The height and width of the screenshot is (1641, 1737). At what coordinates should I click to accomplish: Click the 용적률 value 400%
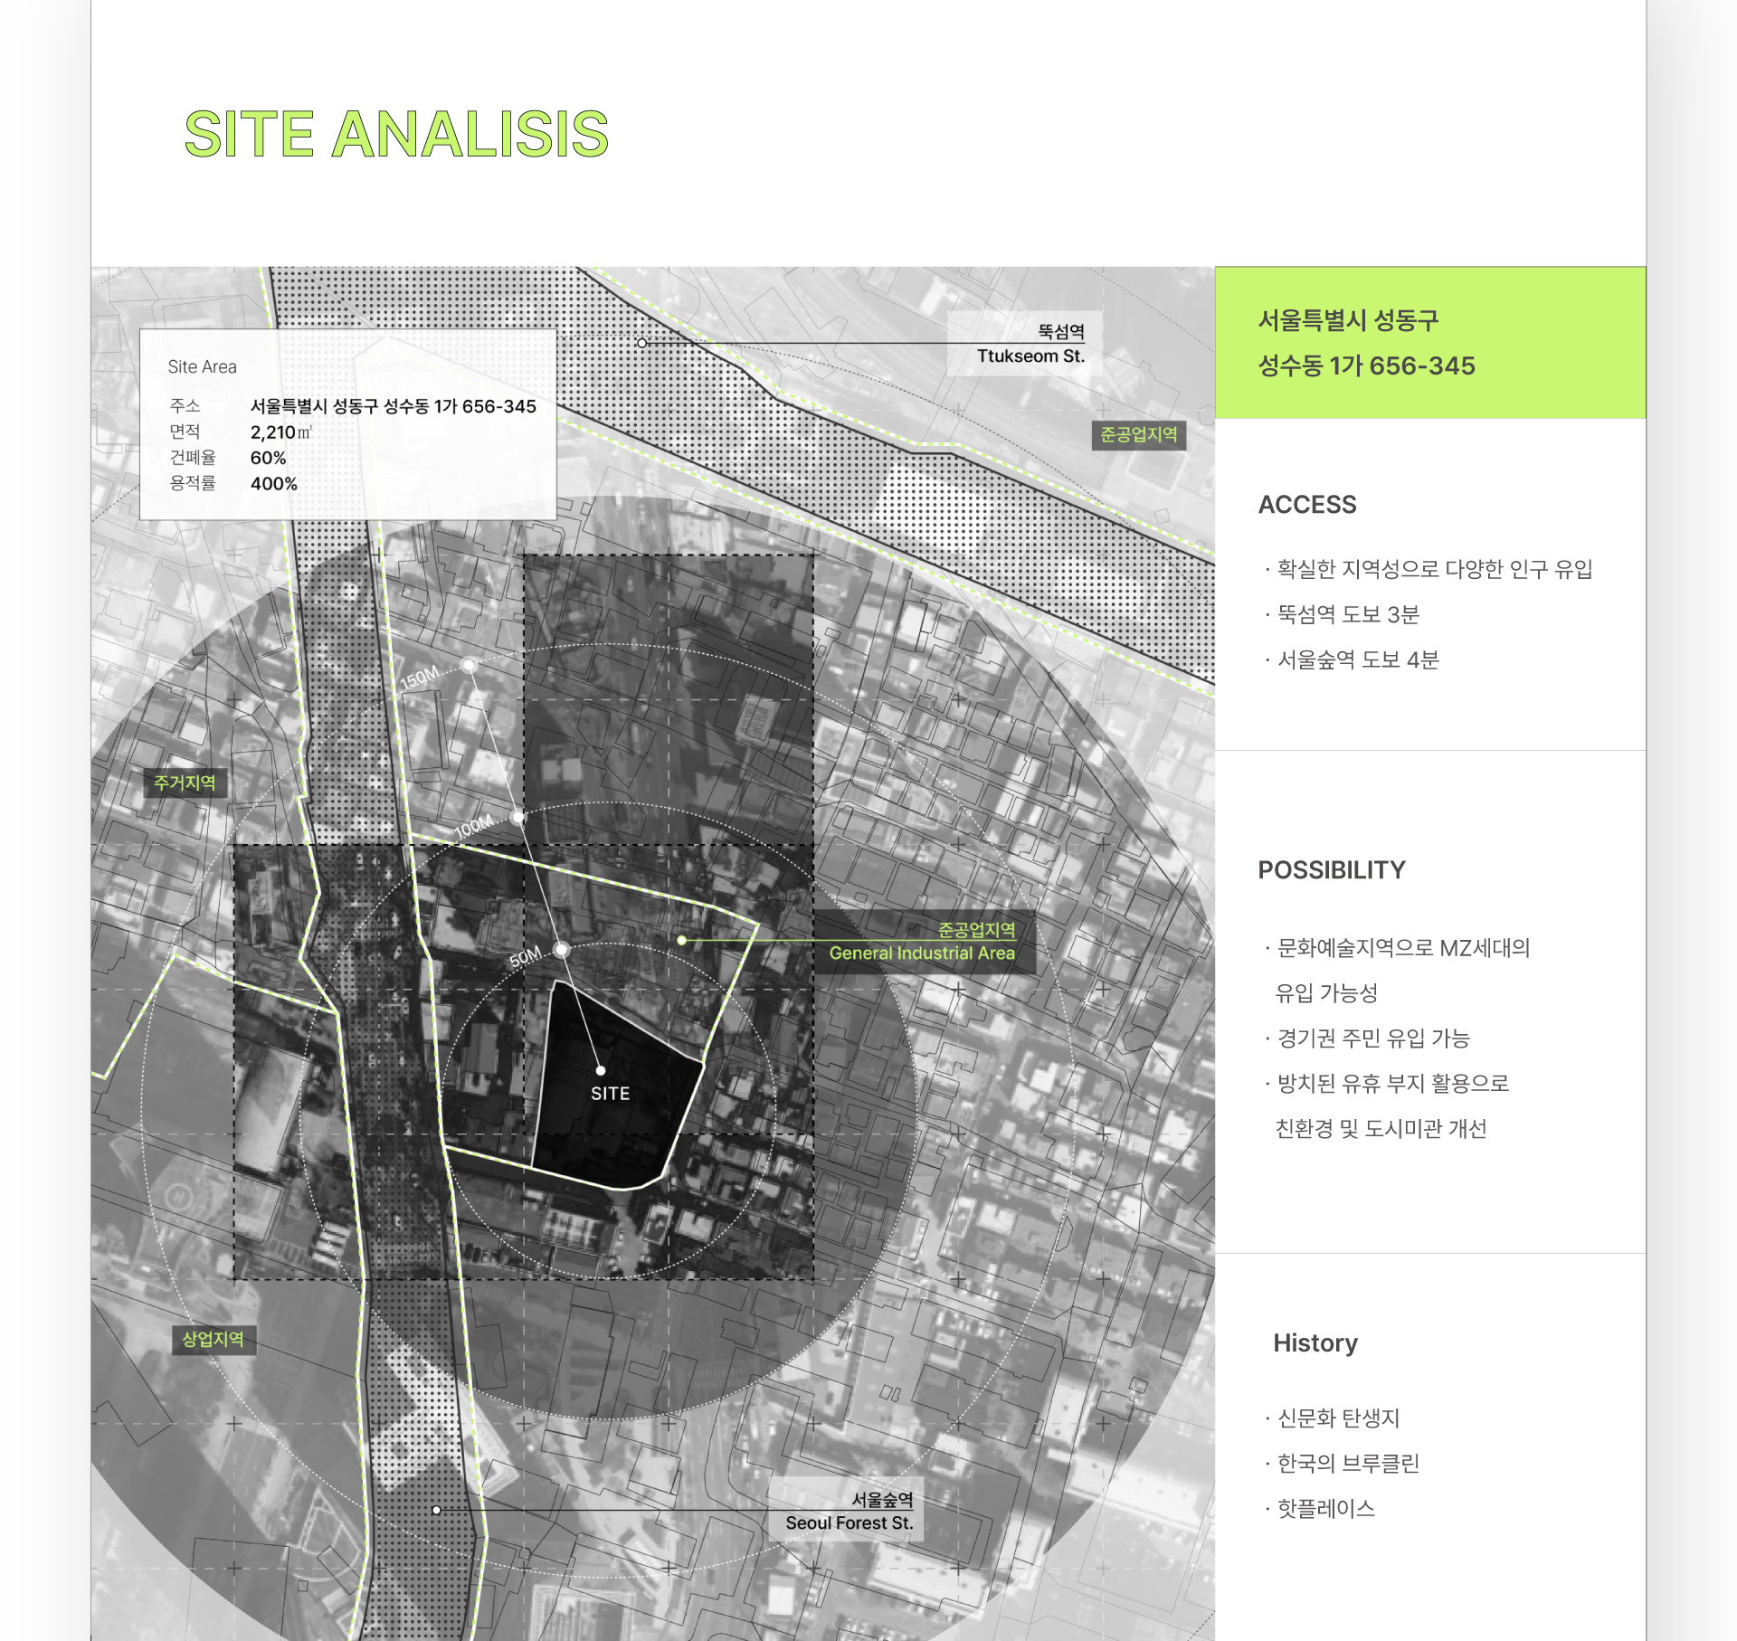pos(273,484)
